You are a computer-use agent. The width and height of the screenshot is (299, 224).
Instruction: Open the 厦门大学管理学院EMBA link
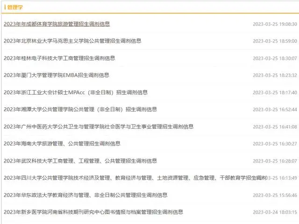click(x=57, y=75)
